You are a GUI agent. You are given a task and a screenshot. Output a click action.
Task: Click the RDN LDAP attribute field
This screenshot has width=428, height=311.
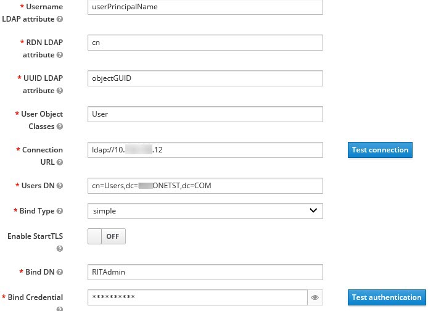click(205, 43)
